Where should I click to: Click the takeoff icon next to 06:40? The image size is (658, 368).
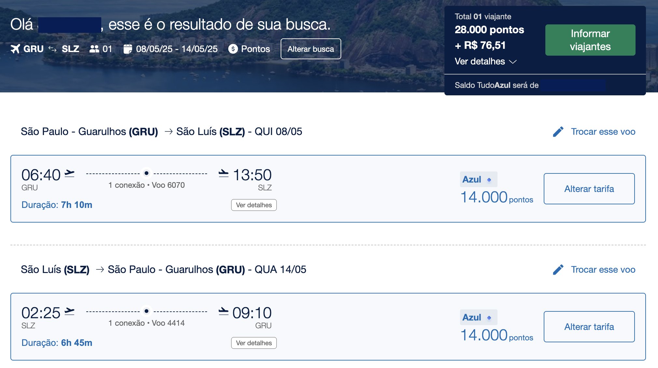pos(69,173)
